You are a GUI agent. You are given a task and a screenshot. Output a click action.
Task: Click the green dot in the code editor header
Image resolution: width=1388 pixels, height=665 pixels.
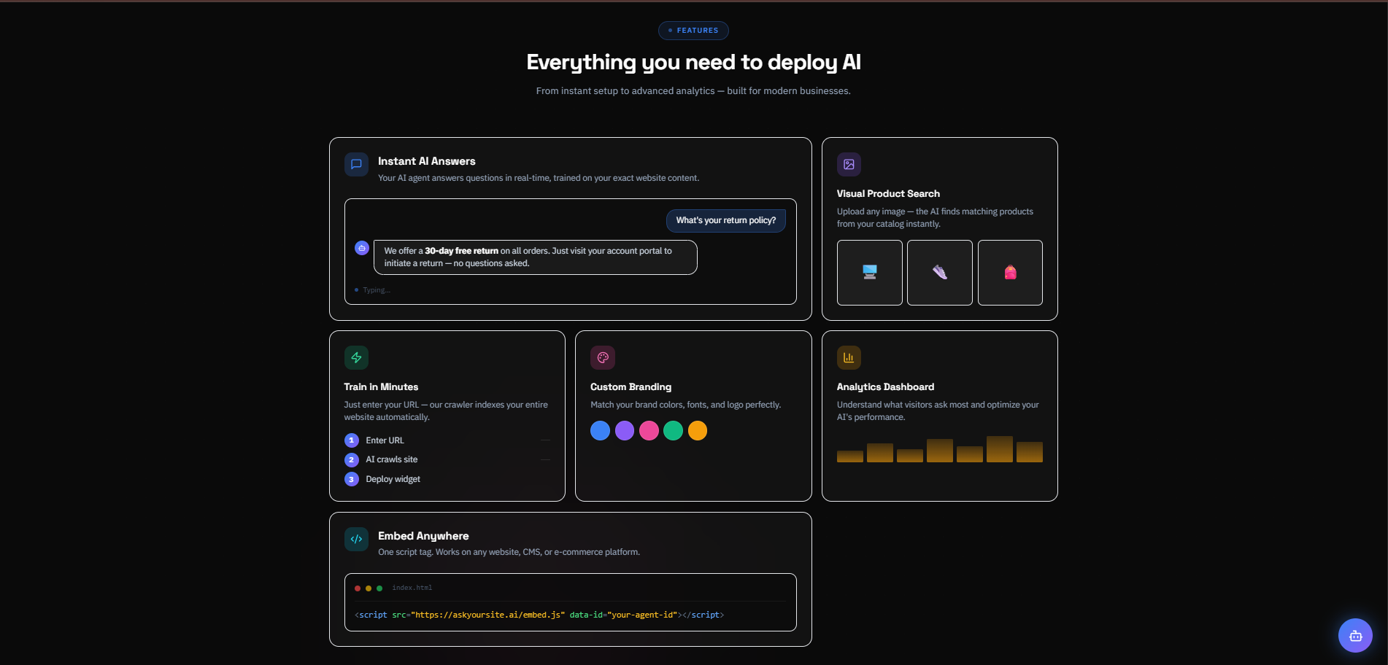tap(379, 588)
